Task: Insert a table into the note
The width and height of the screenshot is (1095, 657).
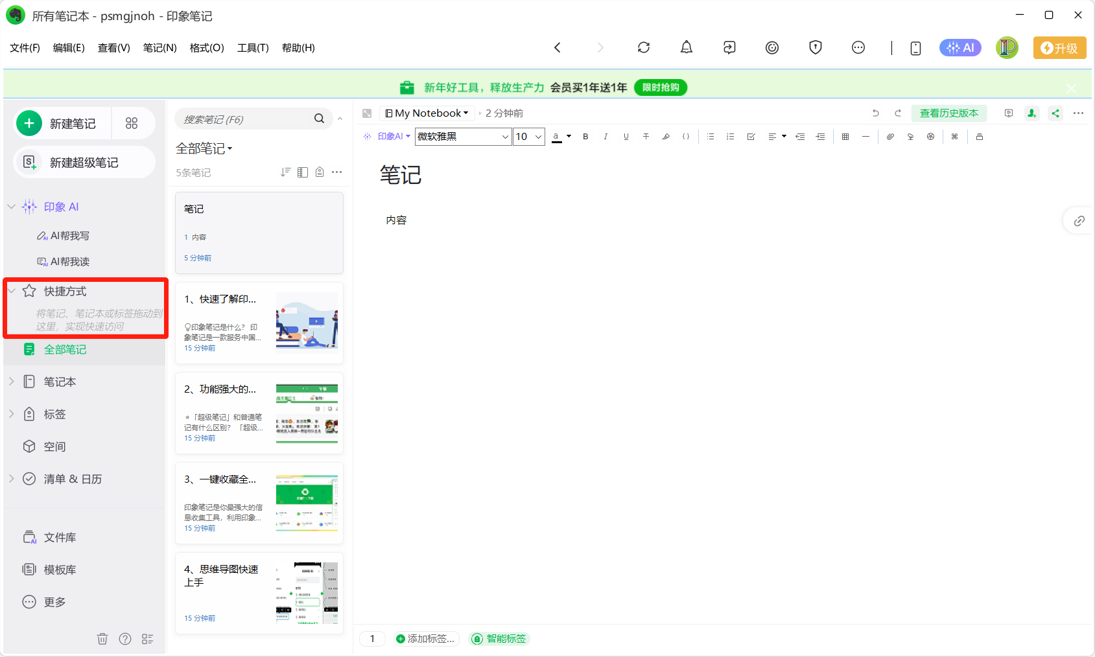Action: pos(845,137)
